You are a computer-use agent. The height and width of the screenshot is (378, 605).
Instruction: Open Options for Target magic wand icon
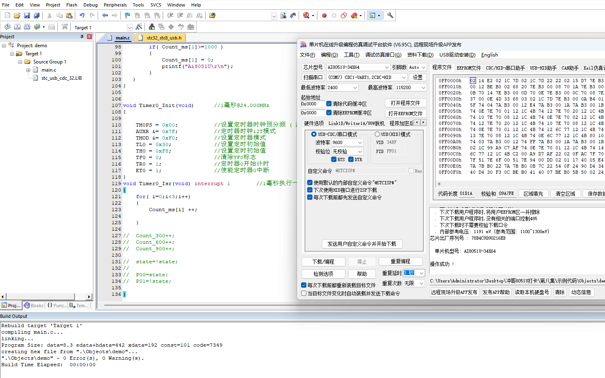pos(139,27)
